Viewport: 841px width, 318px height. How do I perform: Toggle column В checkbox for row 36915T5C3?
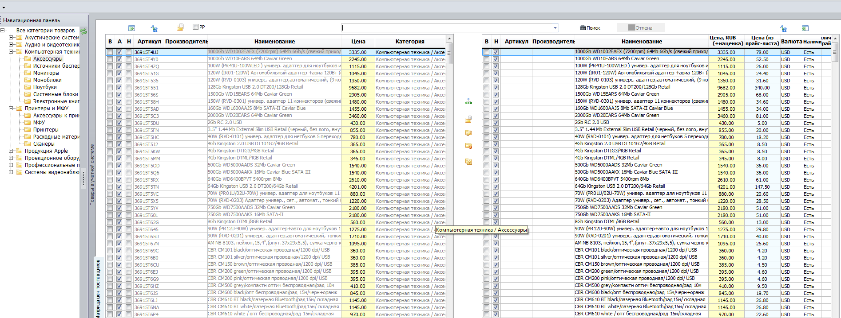point(110,116)
